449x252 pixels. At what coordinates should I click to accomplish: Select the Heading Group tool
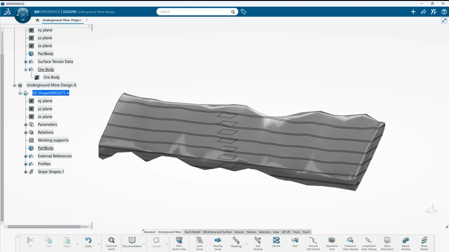click(x=217, y=244)
